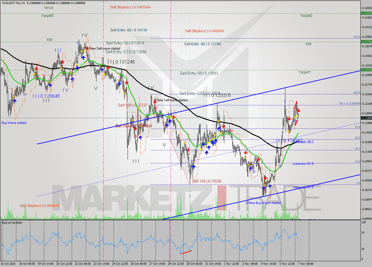The image size is (372, 267).
Task: Select the "16 Oct 2024" date label
Action: pos(8,264)
